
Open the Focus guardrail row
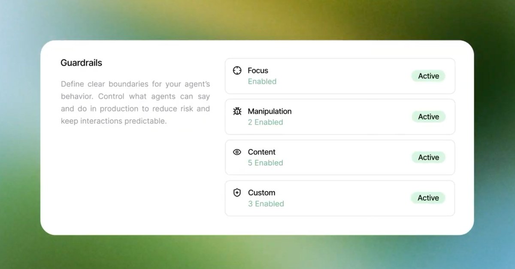[x=339, y=76]
